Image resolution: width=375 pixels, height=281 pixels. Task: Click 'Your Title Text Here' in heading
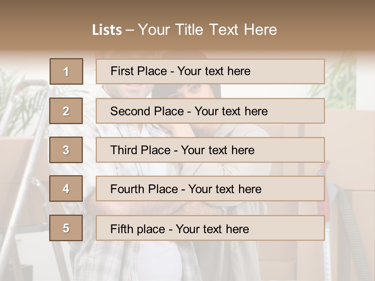pos(207,30)
